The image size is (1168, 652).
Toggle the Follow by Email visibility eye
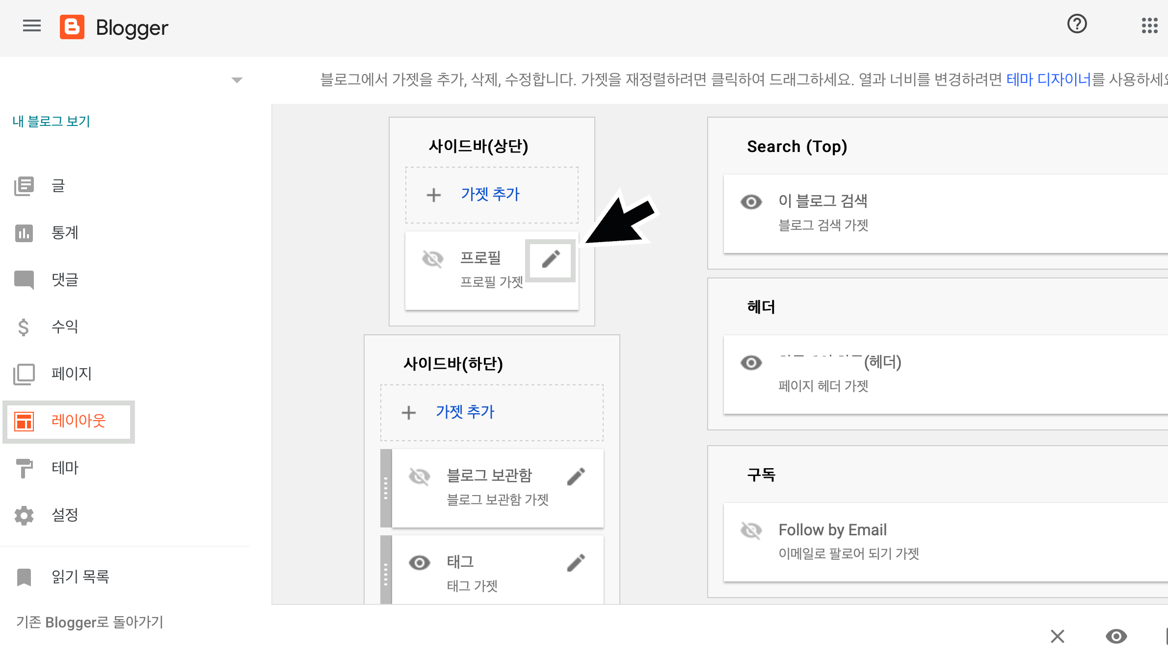pos(751,530)
